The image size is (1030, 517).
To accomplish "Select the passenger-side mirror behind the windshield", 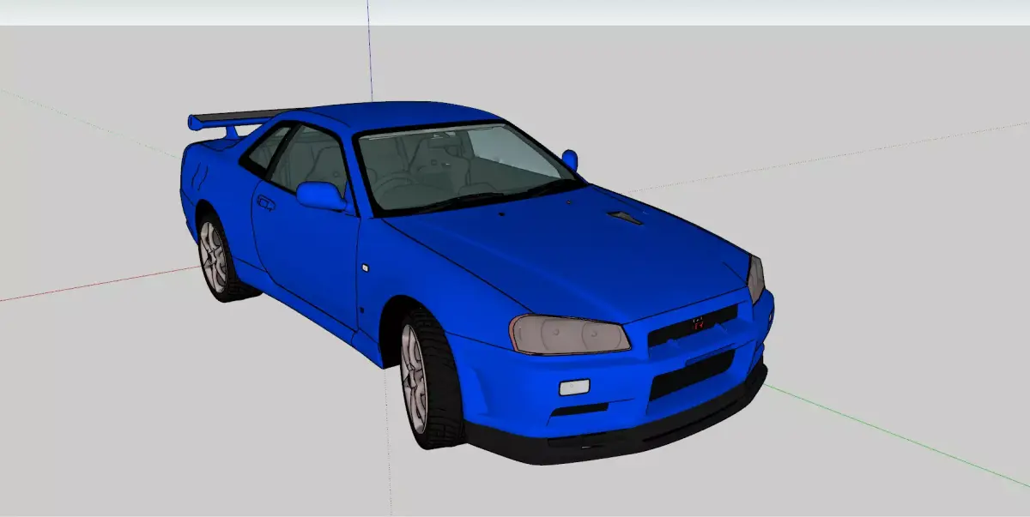I will [570, 159].
